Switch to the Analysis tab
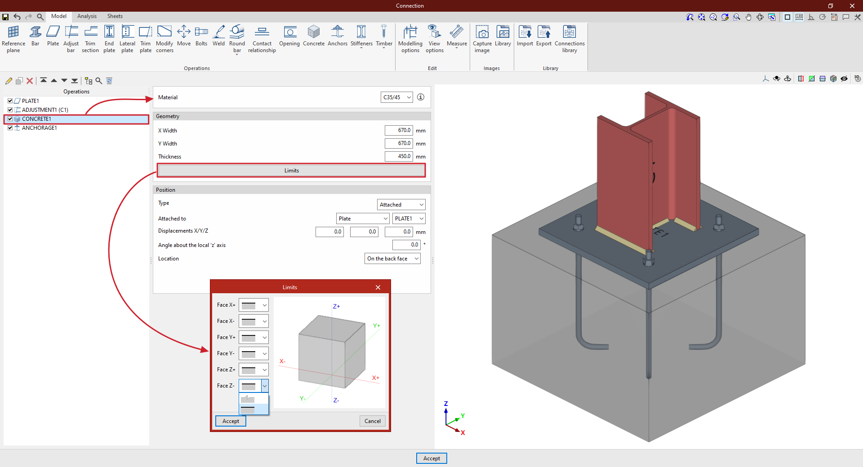Viewport: 863px width, 467px height. tap(87, 16)
